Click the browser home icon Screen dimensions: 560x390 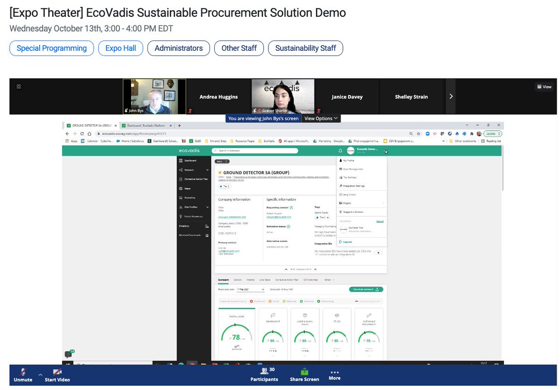90,133
